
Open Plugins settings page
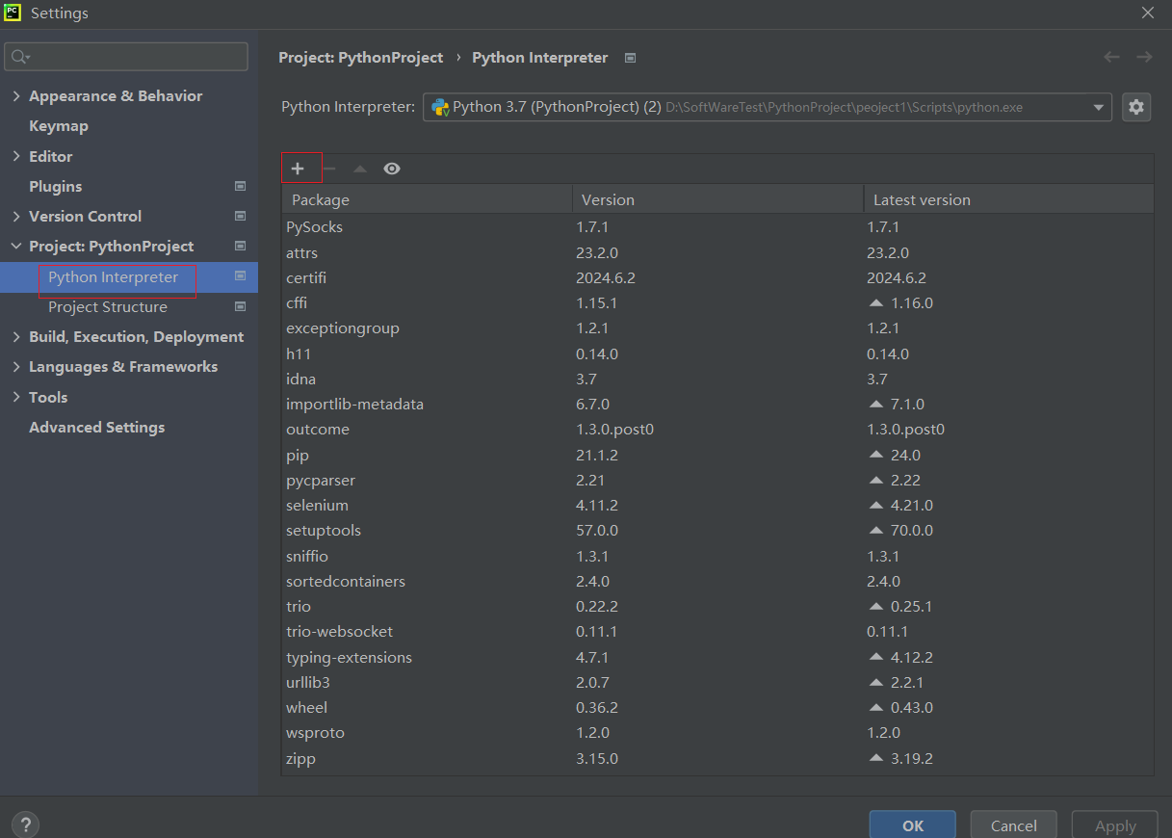[x=55, y=186]
